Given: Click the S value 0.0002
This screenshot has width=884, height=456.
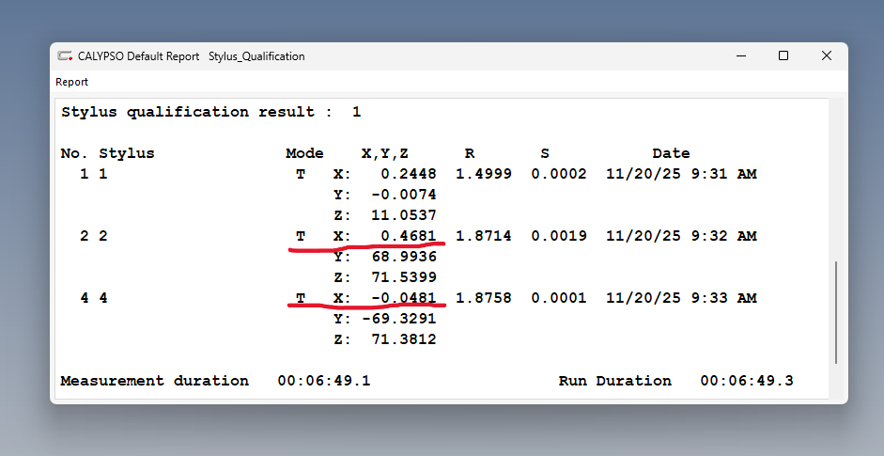Looking at the screenshot, I should 559,174.
